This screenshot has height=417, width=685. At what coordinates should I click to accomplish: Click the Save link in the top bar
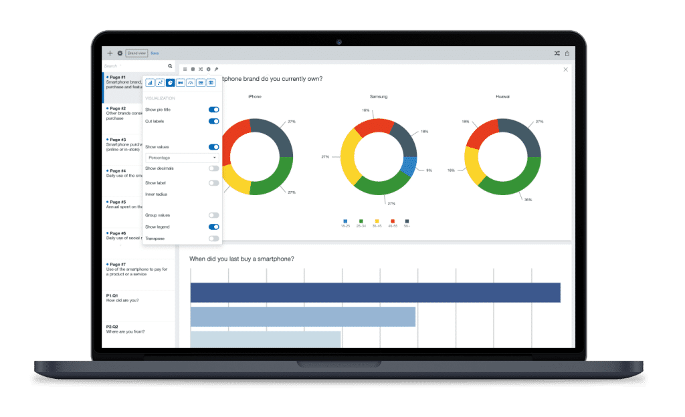coord(155,53)
